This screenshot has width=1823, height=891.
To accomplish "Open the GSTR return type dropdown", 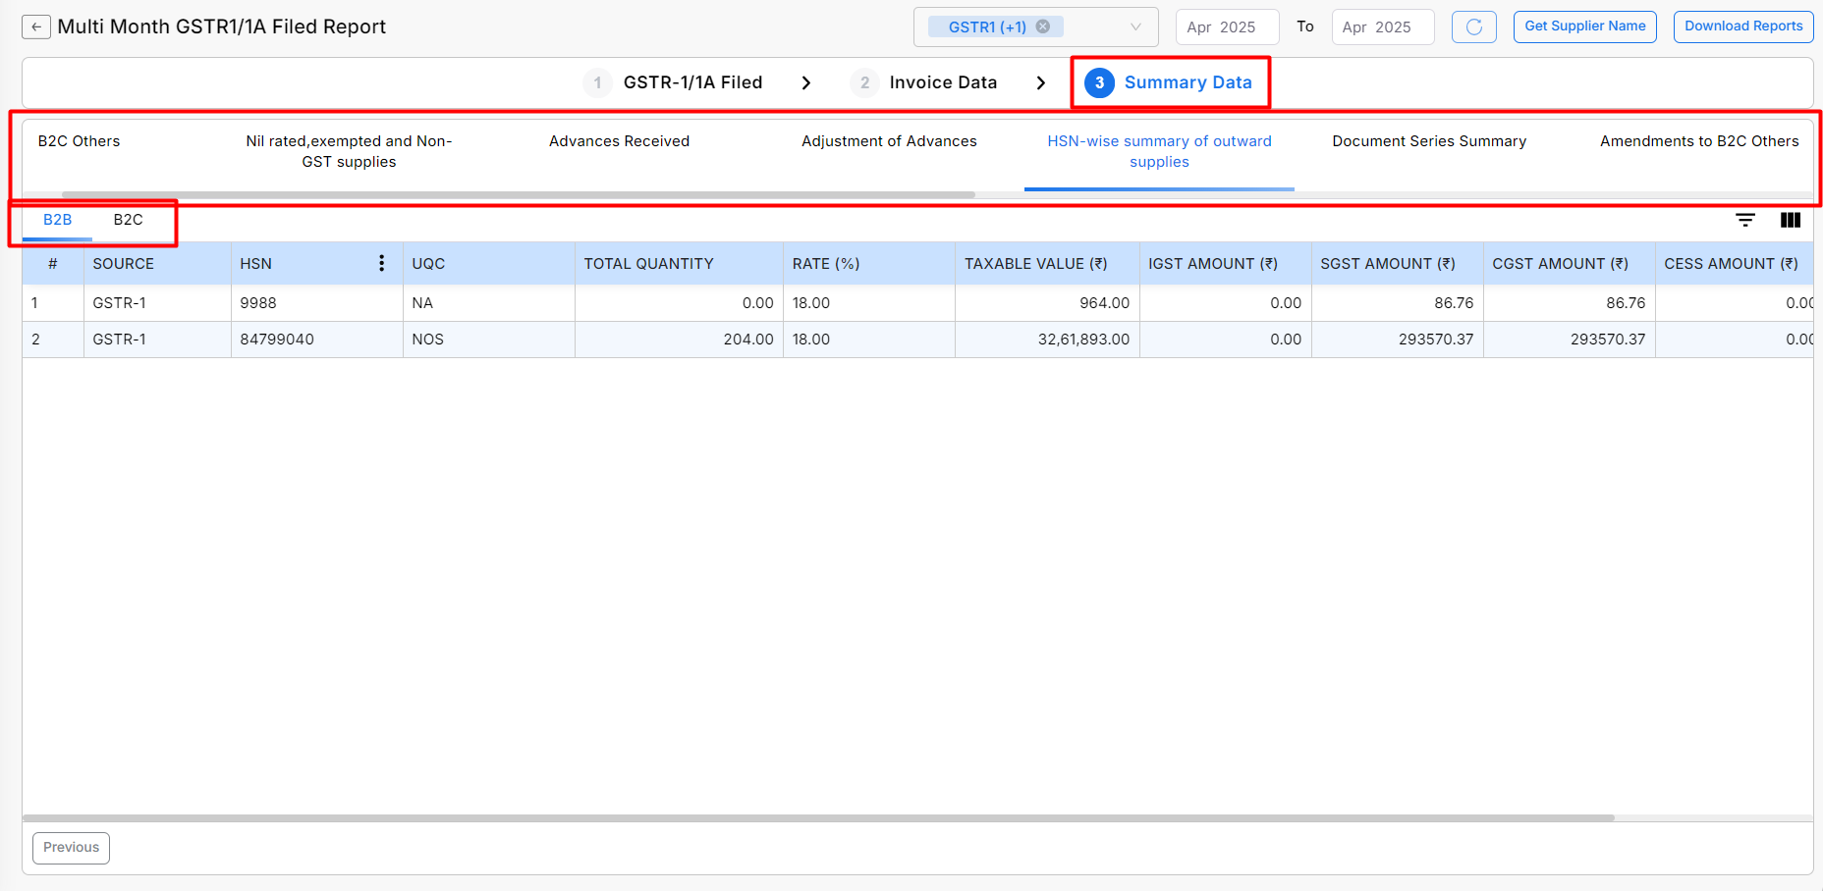I will pyautogui.click(x=1135, y=27).
